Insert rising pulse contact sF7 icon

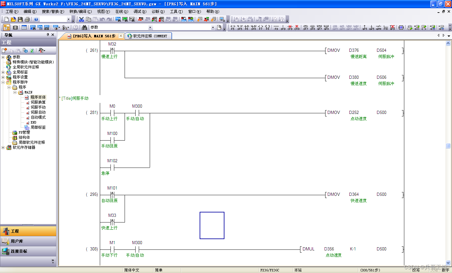[306, 28]
